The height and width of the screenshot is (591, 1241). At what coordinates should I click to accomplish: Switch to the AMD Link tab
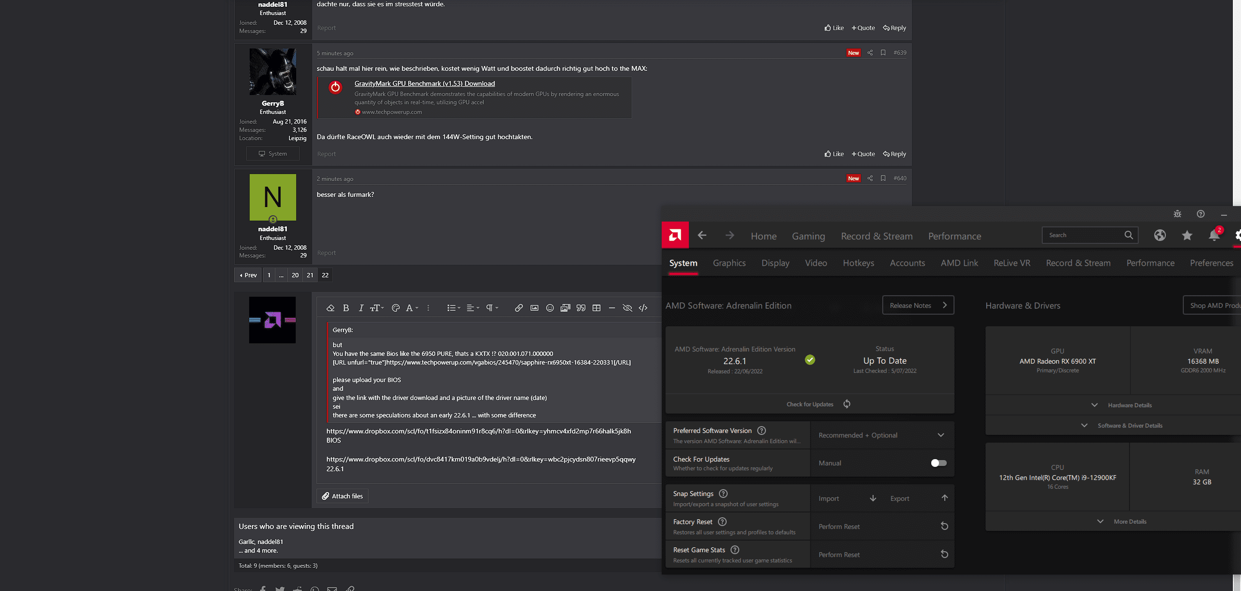point(959,263)
